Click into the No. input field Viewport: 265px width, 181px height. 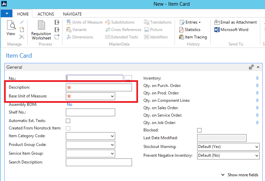tap(94, 78)
